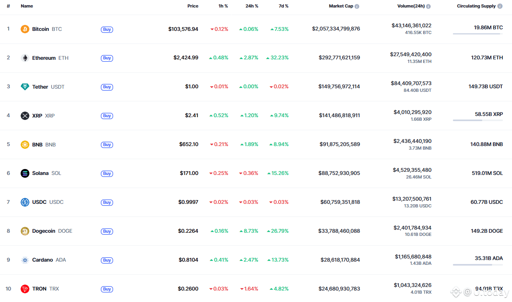Screen dimensions: 512x302
Task: Click Solana 7d change 15.26%
Action: click(x=278, y=173)
